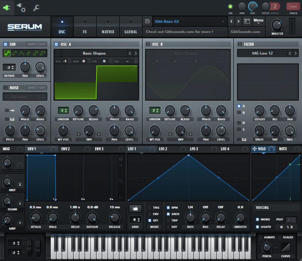Click the filter CUTOFF knob
The width and height of the screenshot is (302, 261).
pos(260,110)
